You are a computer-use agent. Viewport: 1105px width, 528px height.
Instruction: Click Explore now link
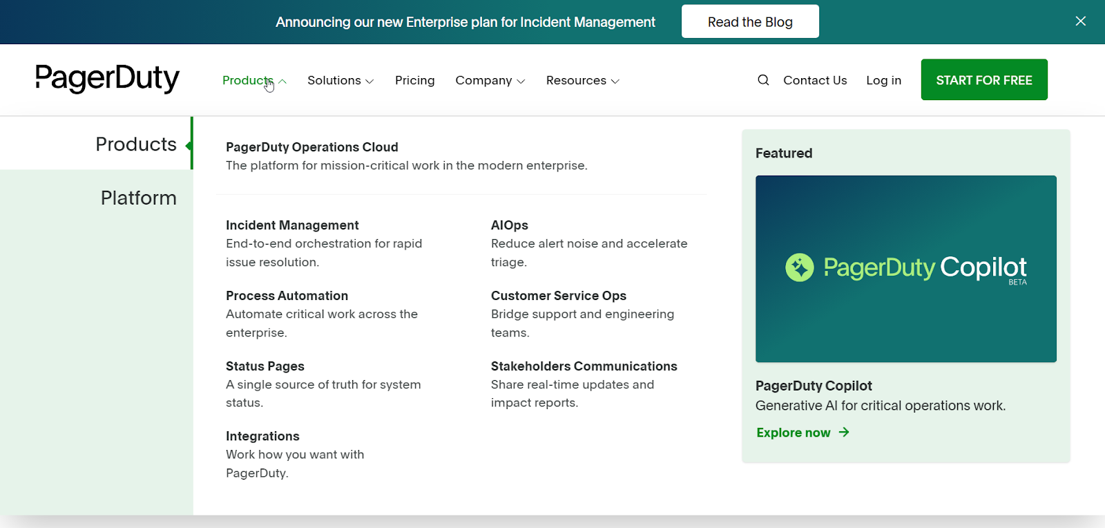[x=794, y=433]
